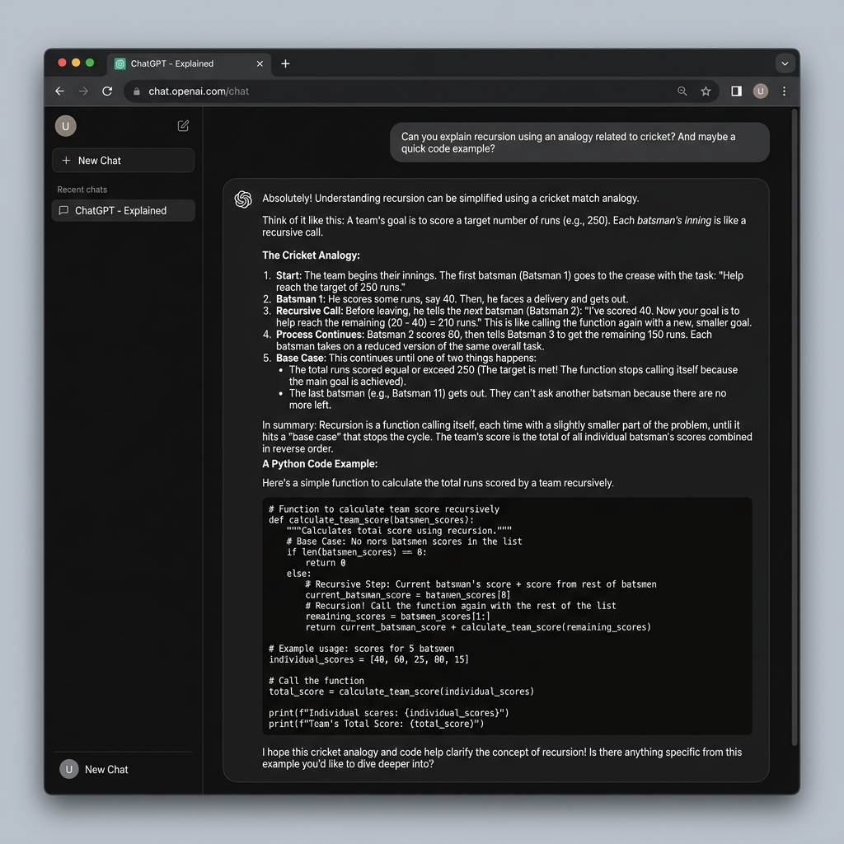The height and width of the screenshot is (844, 844).
Task: Click the Python code block
Action: click(507, 616)
